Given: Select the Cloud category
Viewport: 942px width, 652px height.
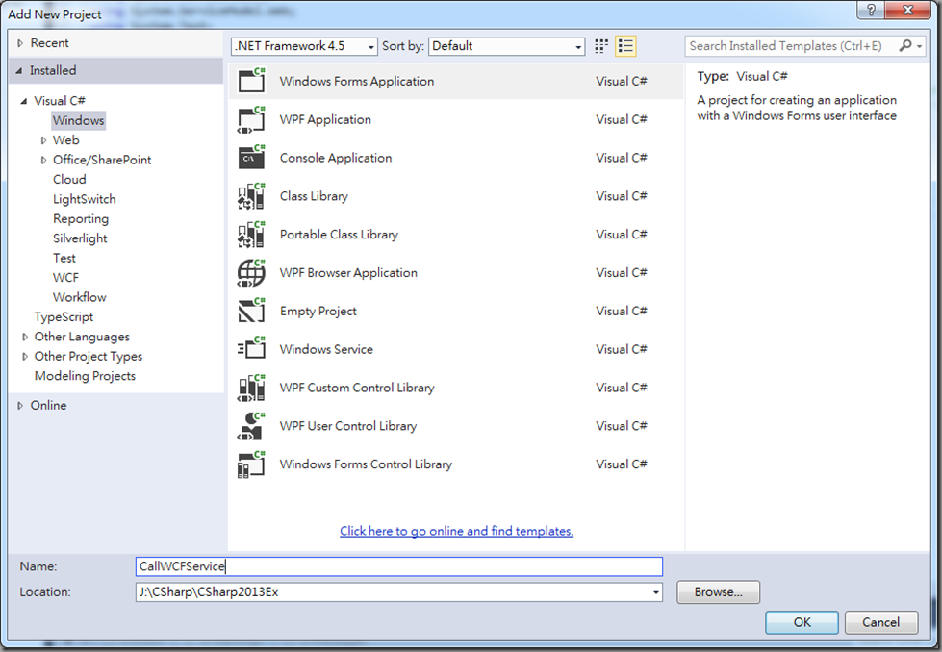Looking at the screenshot, I should coord(69,180).
